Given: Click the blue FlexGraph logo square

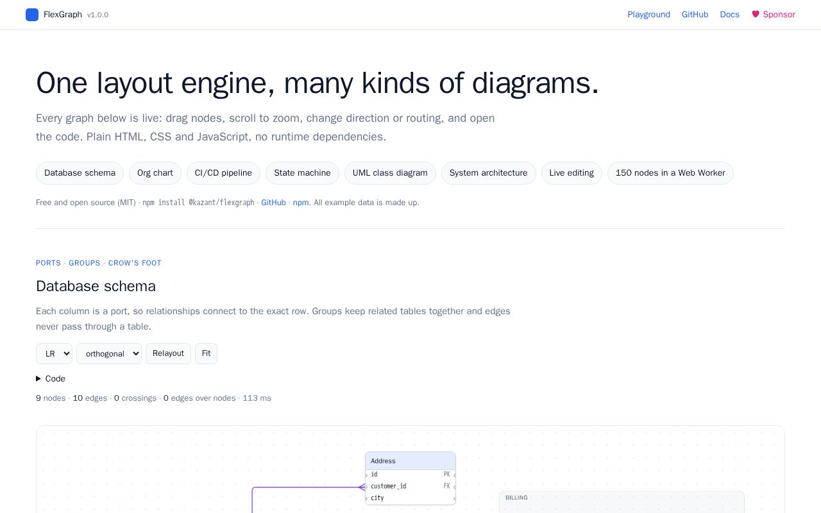Looking at the screenshot, I should click(32, 15).
